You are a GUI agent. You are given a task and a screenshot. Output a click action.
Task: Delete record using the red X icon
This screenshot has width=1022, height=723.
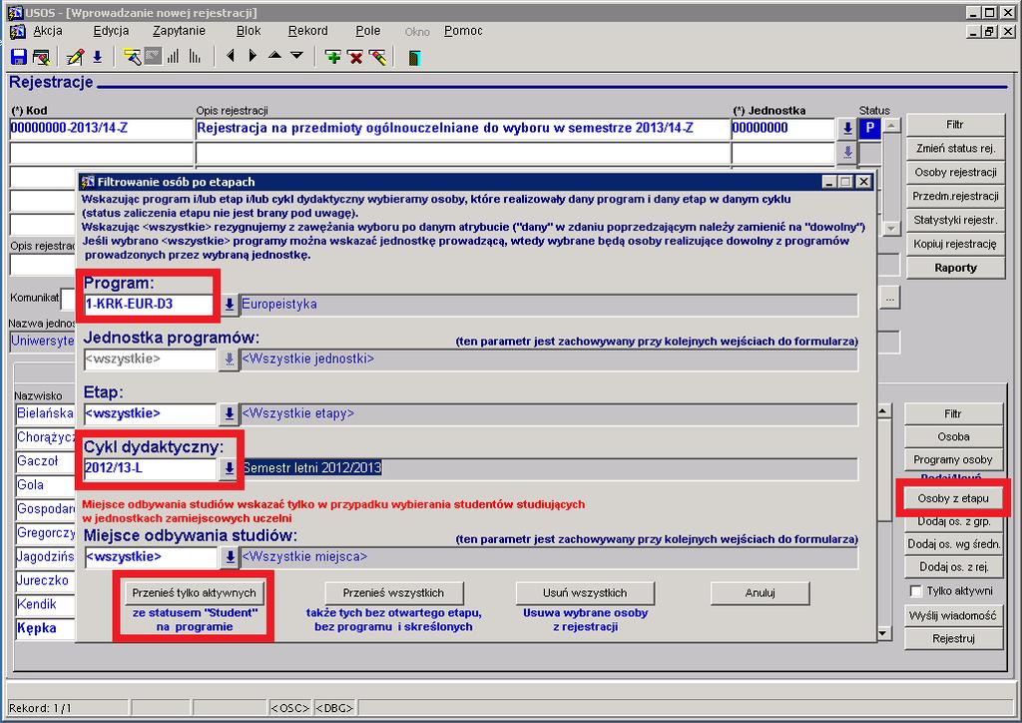tap(355, 57)
